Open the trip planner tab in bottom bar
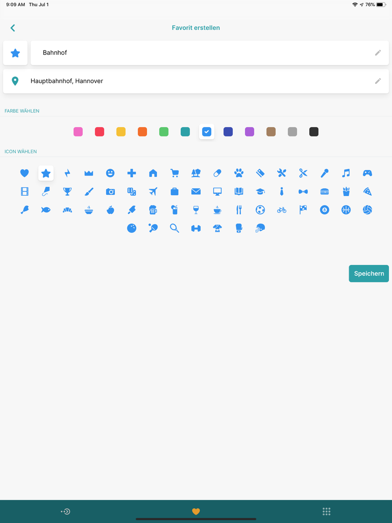Viewport: 392px width, 523px height. (65, 511)
